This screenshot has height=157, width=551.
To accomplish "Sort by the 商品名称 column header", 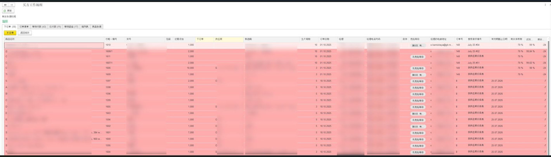I will 54,39.
